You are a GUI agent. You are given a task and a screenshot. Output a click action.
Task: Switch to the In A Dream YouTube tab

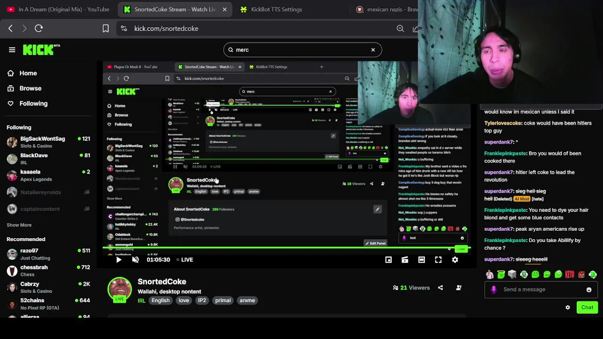point(58,9)
